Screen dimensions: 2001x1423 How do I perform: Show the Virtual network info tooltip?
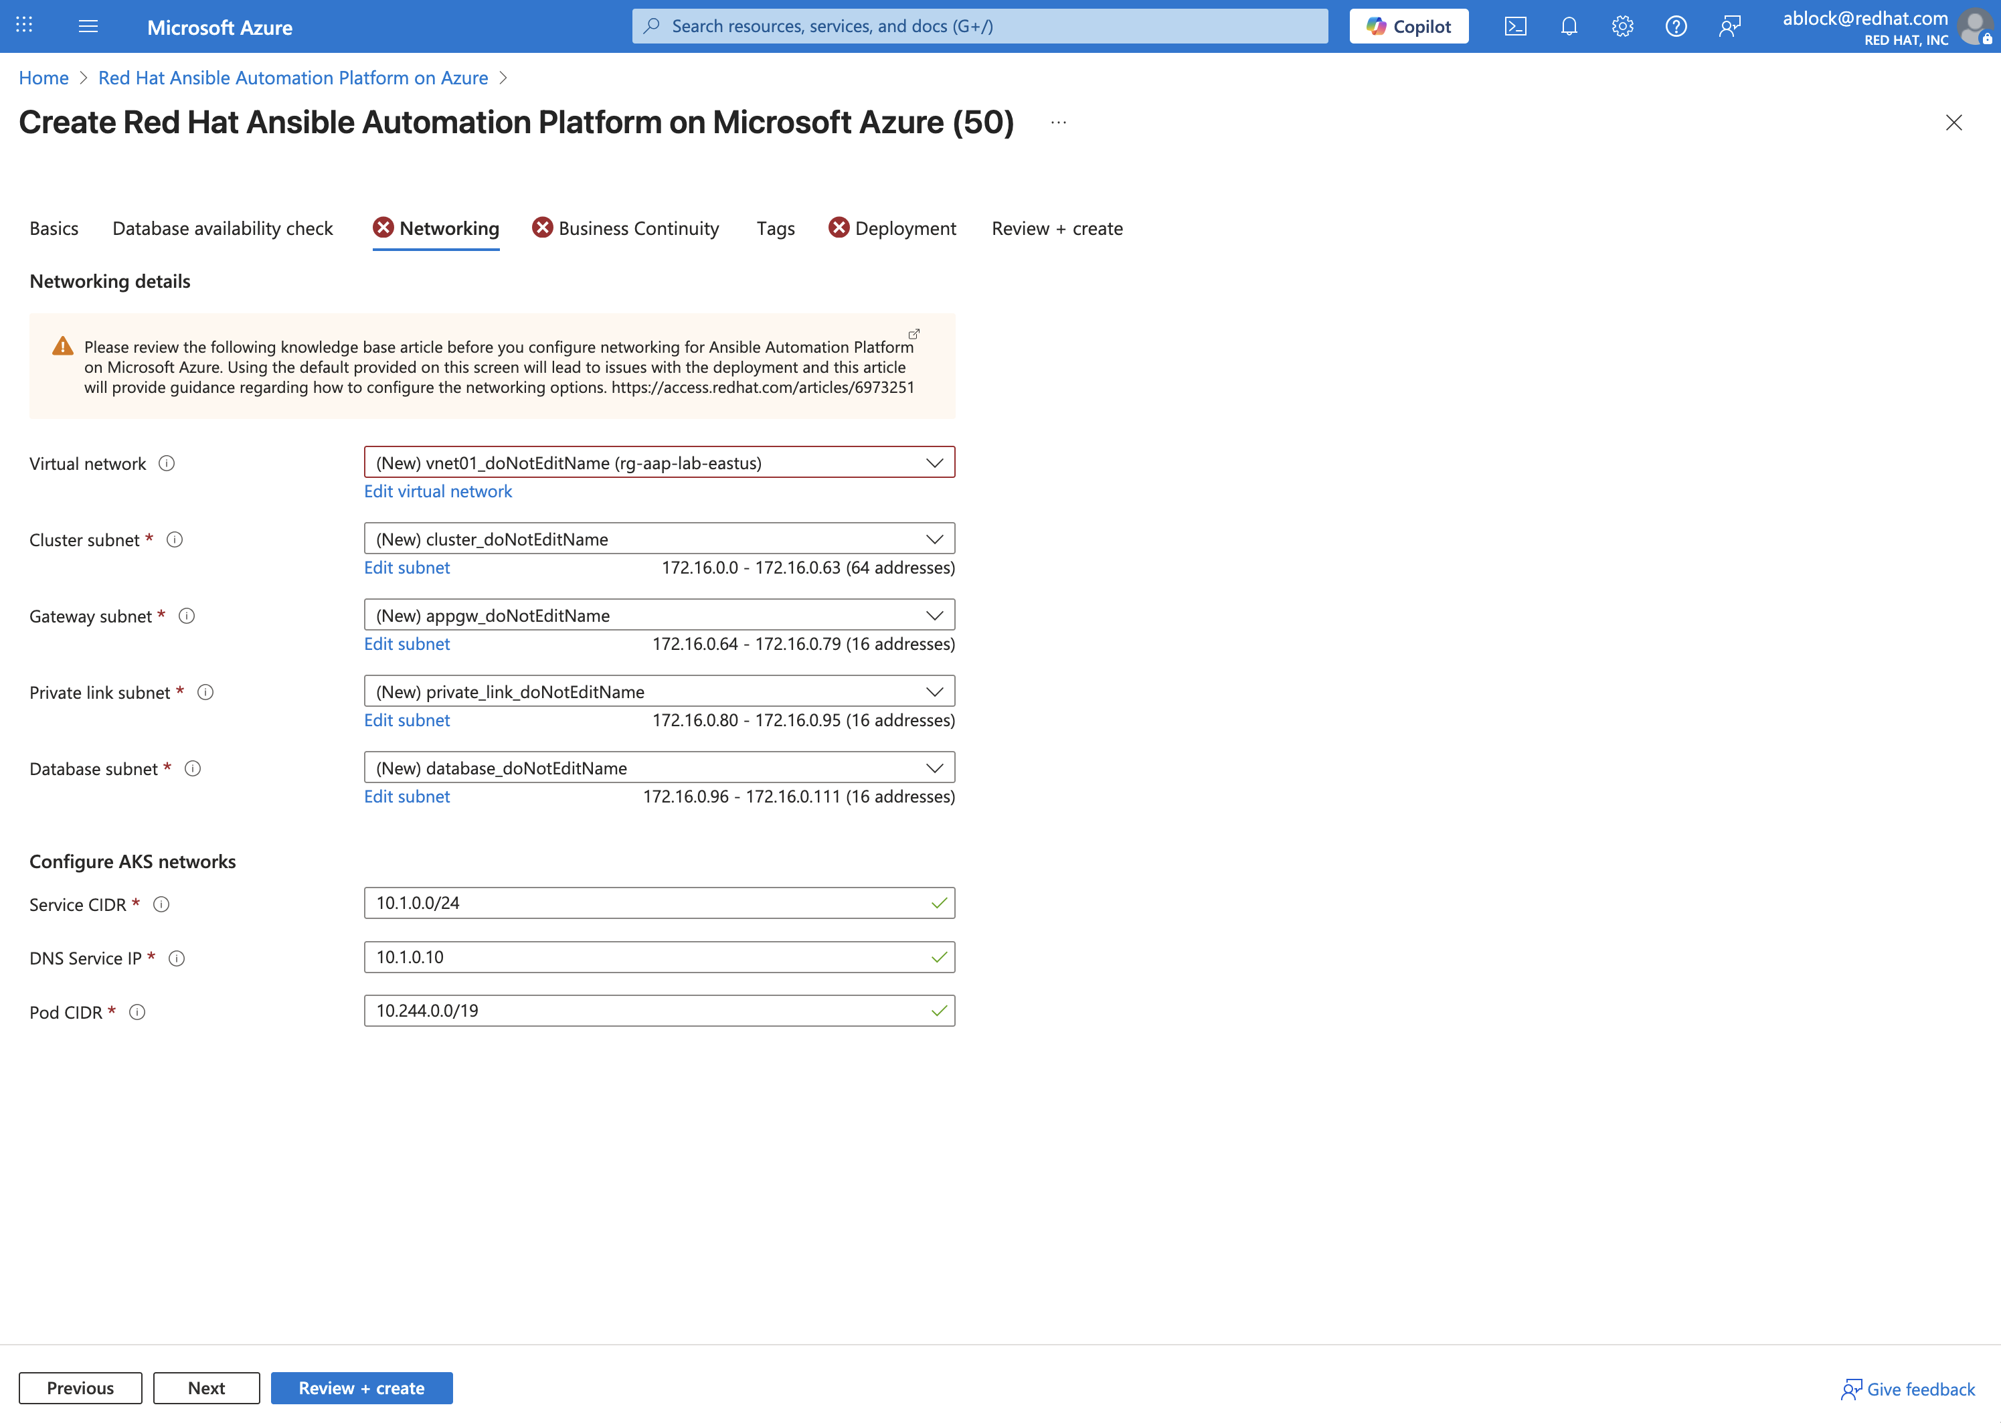pos(167,464)
